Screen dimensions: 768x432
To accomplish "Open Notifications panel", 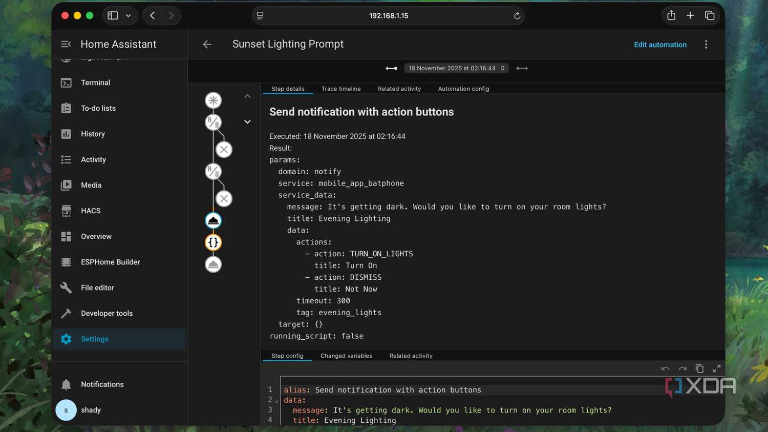I will pyautogui.click(x=119, y=384).
